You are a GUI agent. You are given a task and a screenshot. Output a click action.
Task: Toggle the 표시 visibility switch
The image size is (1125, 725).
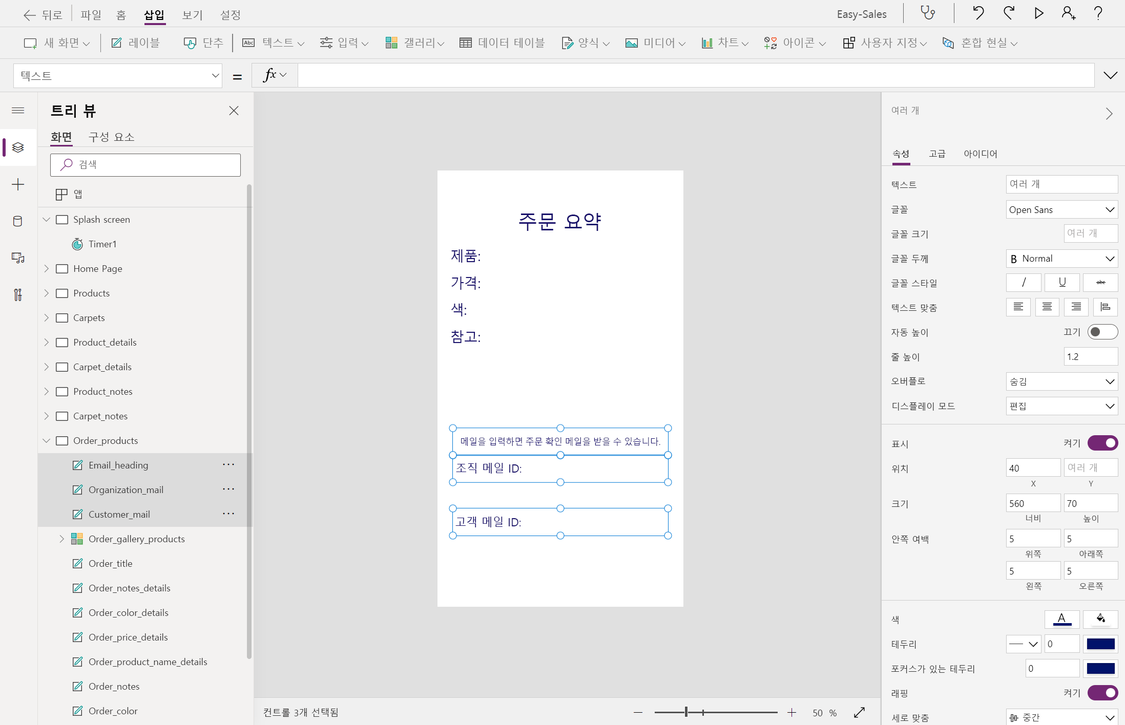tap(1102, 443)
